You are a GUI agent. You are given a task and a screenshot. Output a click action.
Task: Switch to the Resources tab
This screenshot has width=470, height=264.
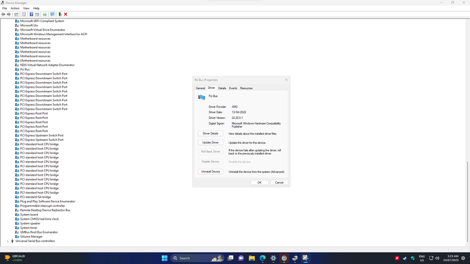click(x=246, y=88)
